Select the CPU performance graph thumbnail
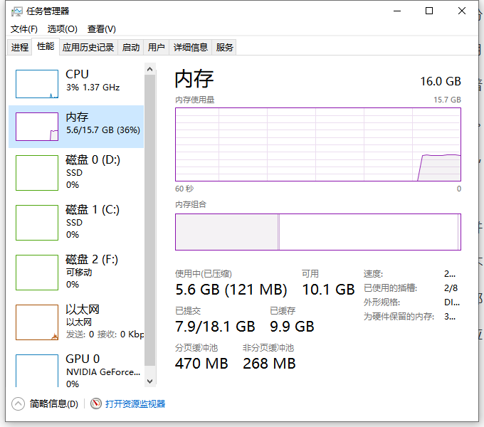This screenshot has height=427, width=484. [x=37, y=84]
